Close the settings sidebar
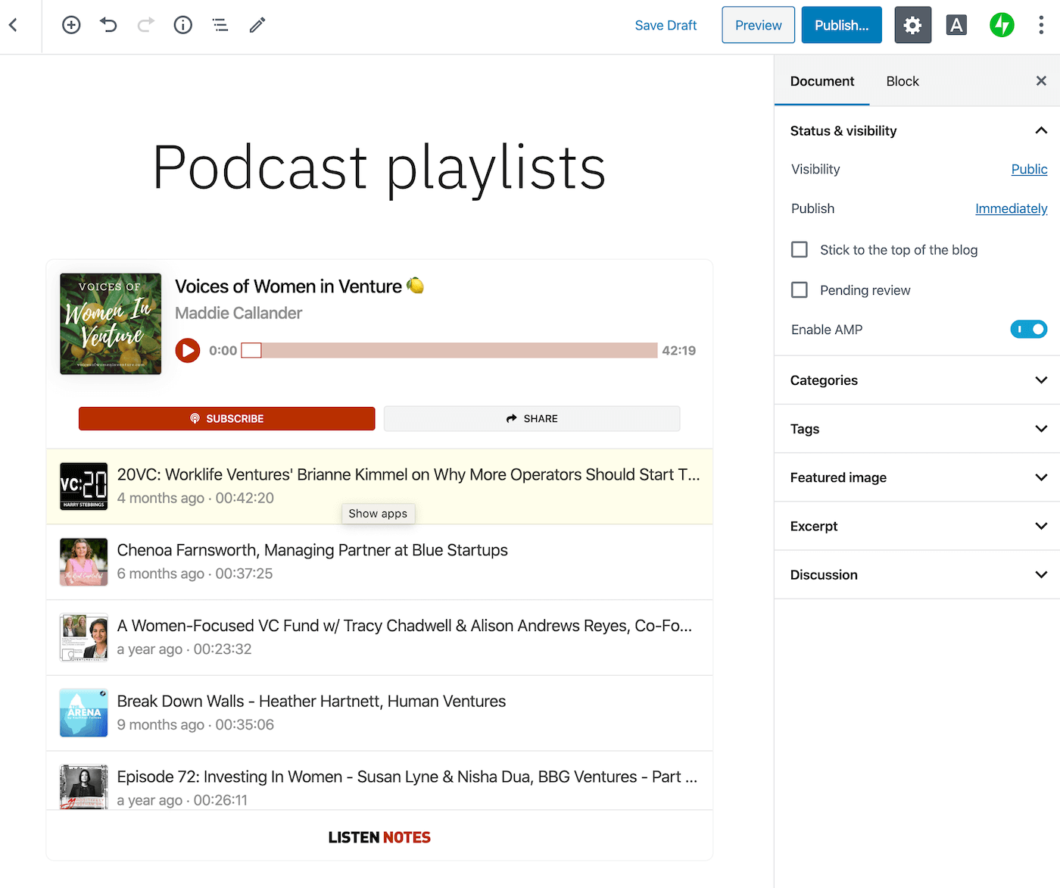The image size is (1060, 888). coord(1041,81)
